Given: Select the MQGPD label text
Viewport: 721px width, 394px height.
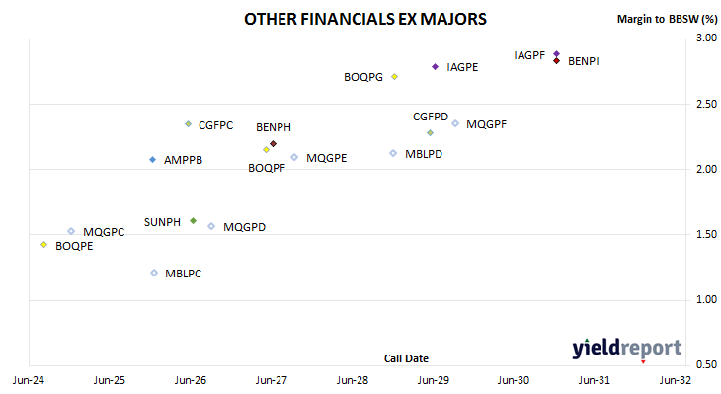Looking at the screenshot, I should coord(244,227).
